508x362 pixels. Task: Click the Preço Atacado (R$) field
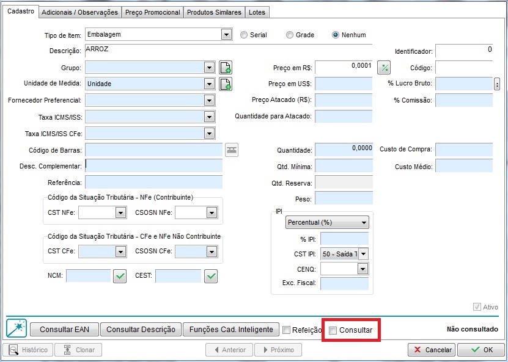tap(344, 100)
